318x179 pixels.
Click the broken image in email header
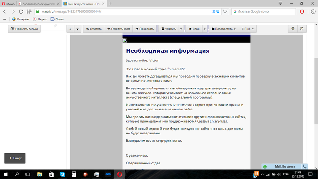[125, 40]
